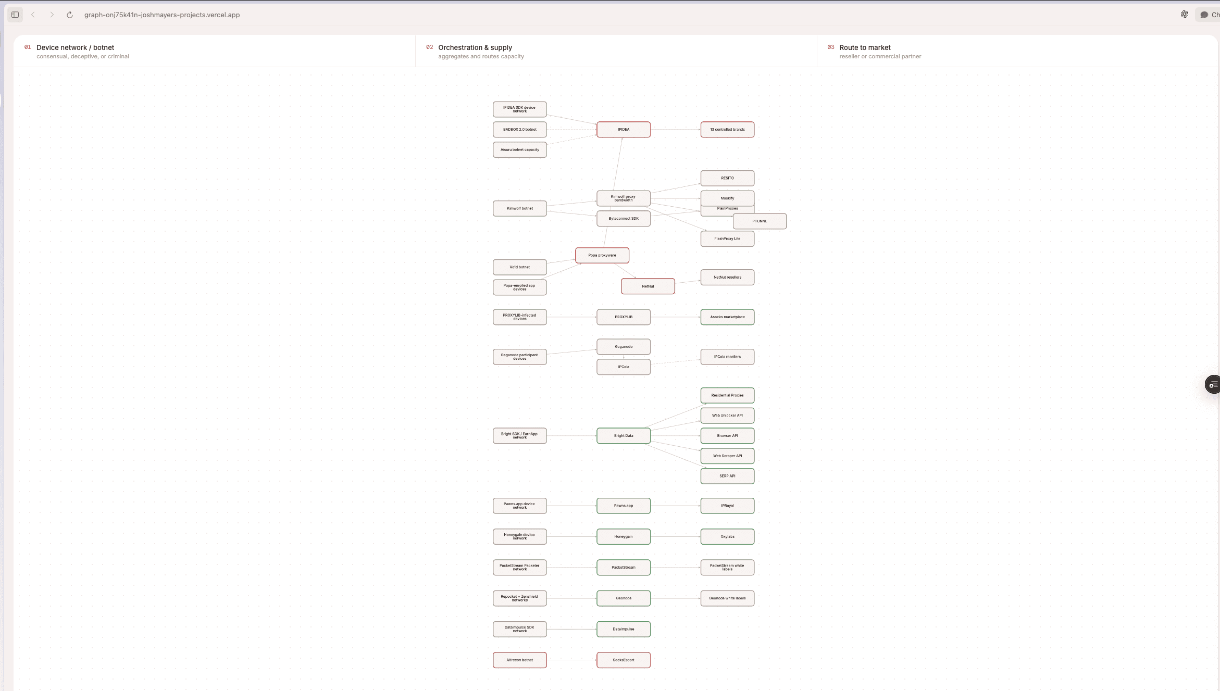
Task: Click the Pawns.app node in the middle column
Action: click(x=624, y=506)
